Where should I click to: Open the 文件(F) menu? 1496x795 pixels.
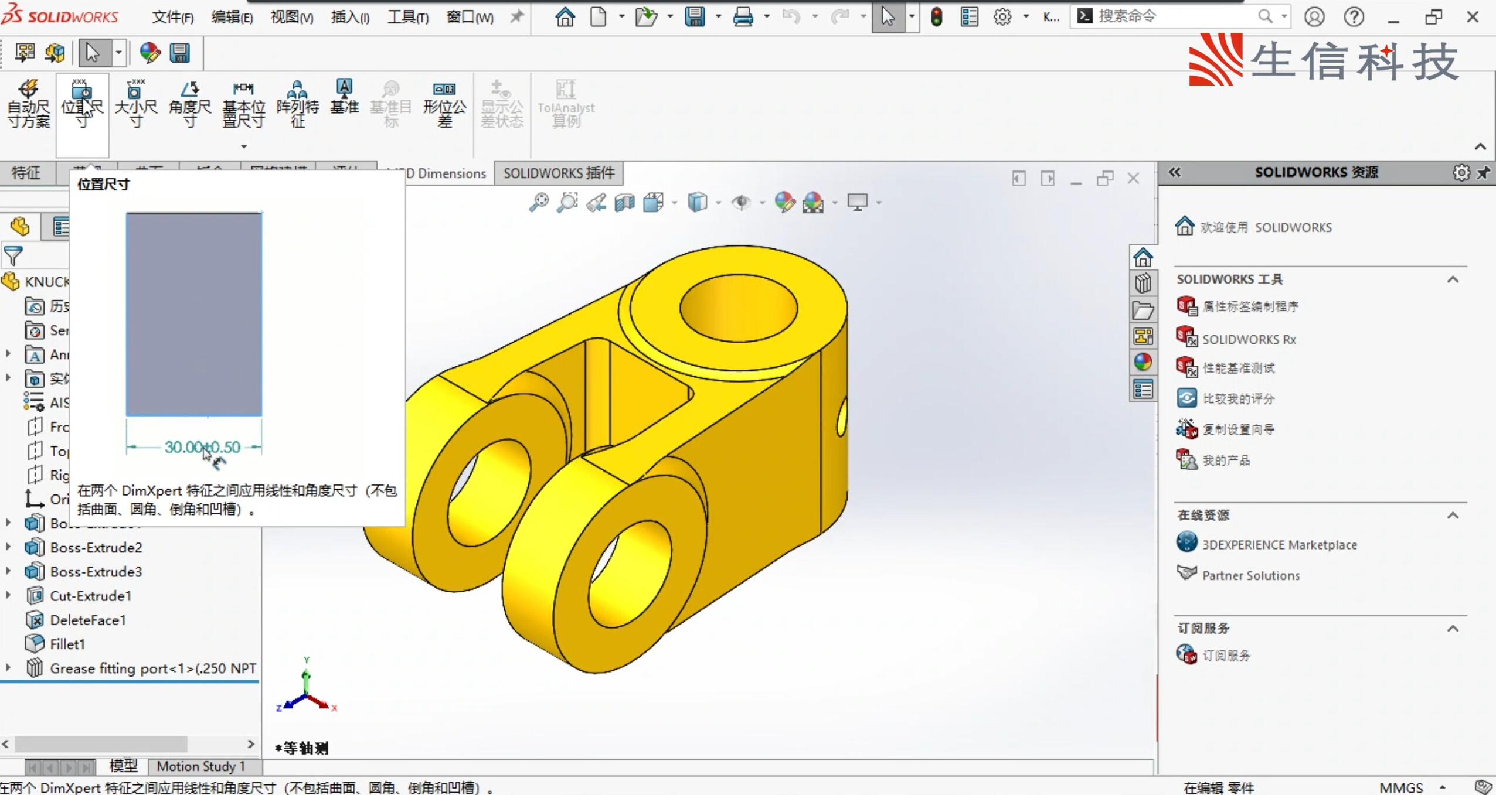(x=173, y=17)
